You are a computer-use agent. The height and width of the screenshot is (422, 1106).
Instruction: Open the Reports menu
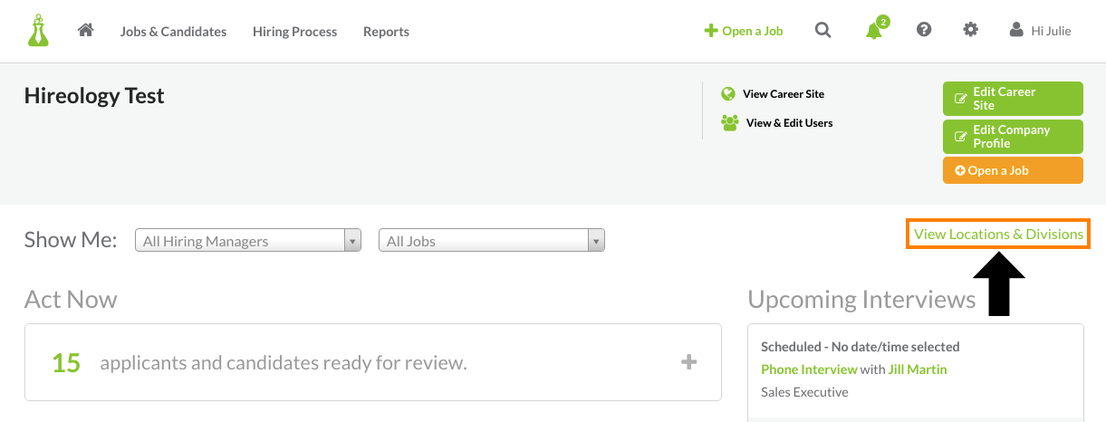click(x=386, y=31)
